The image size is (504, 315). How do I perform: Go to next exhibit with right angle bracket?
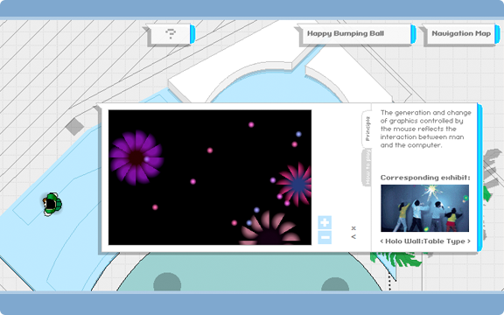[x=469, y=241]
